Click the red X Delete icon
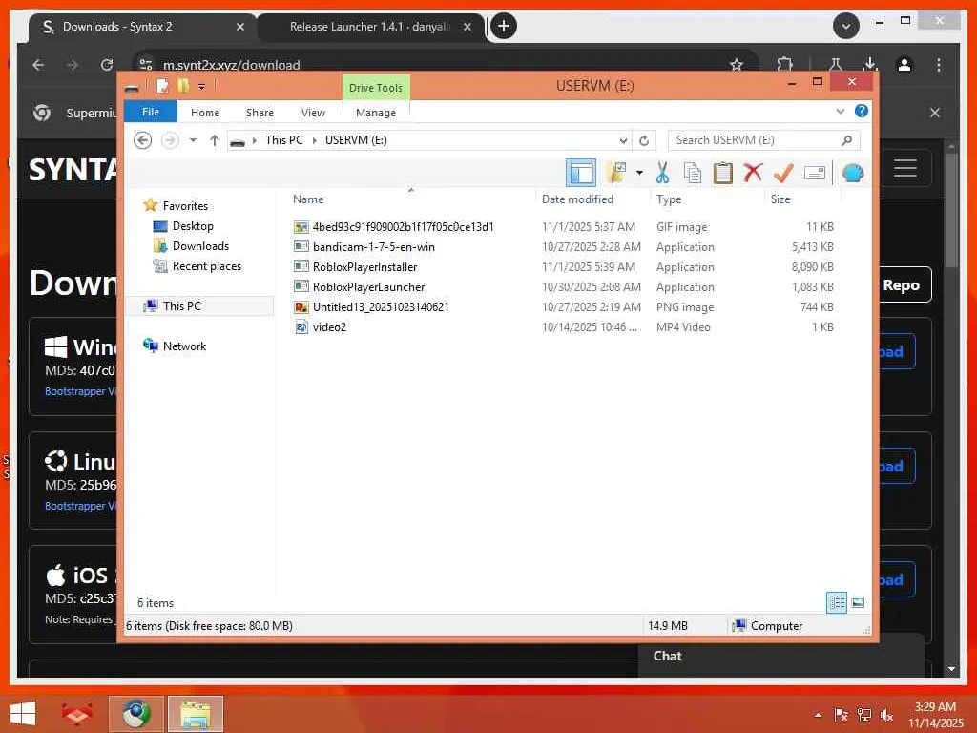 click(x=753, y=173)
